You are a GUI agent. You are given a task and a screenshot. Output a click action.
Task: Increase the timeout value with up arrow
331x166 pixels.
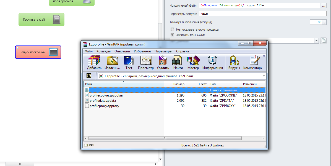click(x=324, y=21)
